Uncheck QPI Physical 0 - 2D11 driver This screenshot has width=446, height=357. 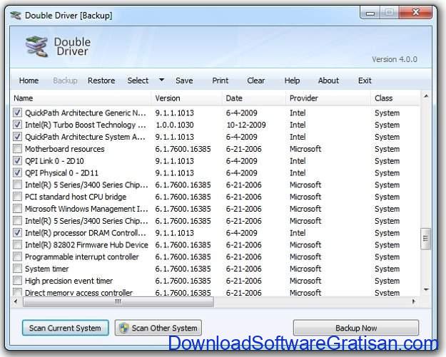coord(17,172)
